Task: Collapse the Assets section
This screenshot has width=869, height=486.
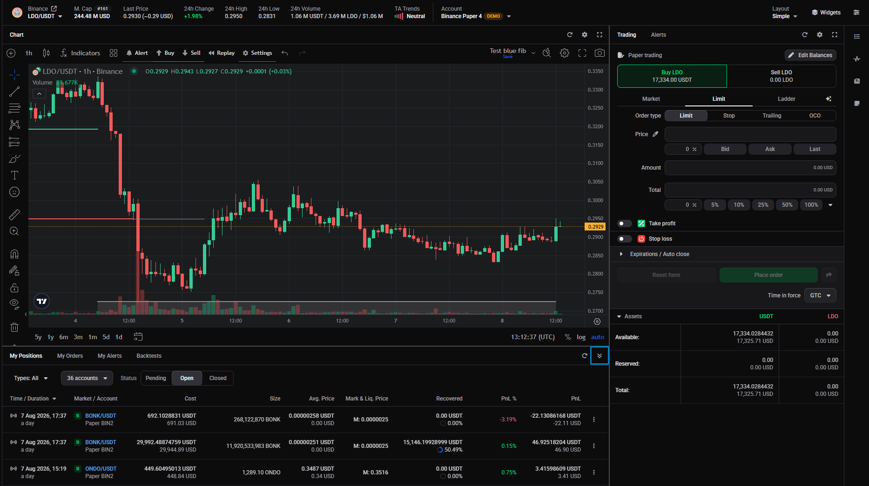Action: pos(630,316)
